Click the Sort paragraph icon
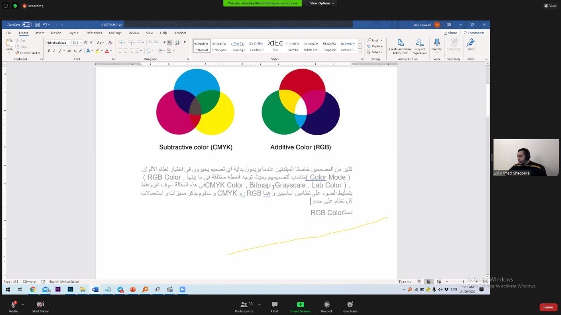The image size is (561, 315). pyautogui.click(x=177, y=42)
